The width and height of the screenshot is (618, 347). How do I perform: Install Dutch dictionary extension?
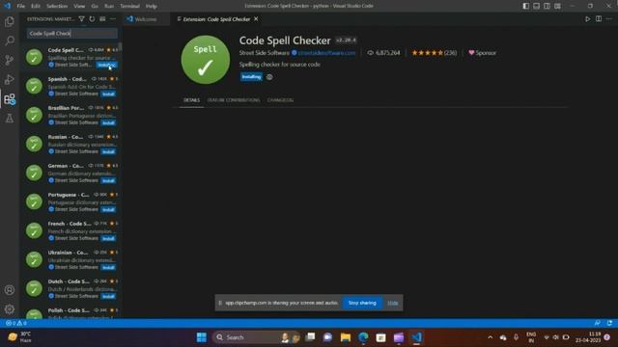click(x=108, y=296)
